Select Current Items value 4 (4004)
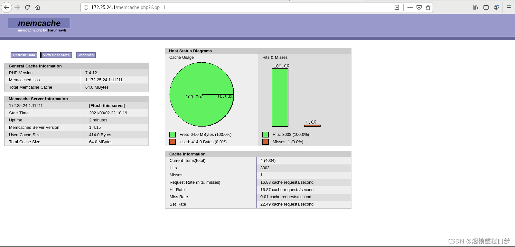Viewport: 515px width, 247px height. [268, 161]
